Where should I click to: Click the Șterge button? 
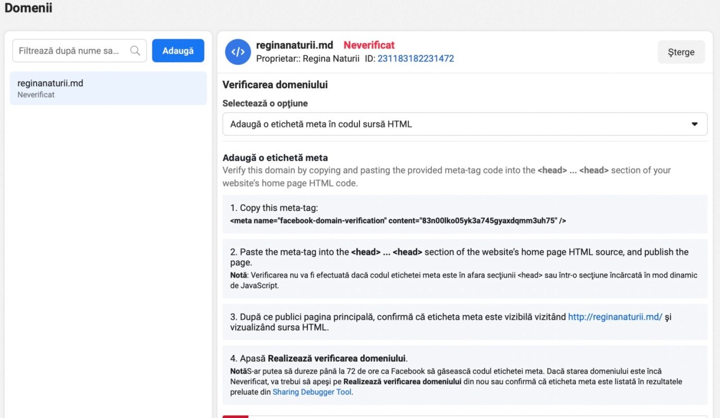681,52
